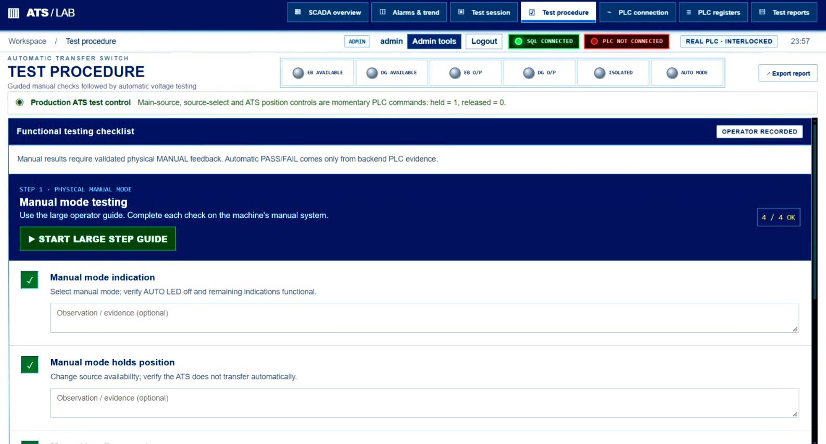
Task: Select the Test procedure tab
Action: pos(558,13)
